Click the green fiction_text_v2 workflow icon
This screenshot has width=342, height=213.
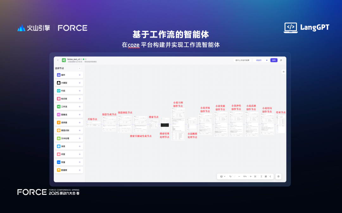coord(64,60)
